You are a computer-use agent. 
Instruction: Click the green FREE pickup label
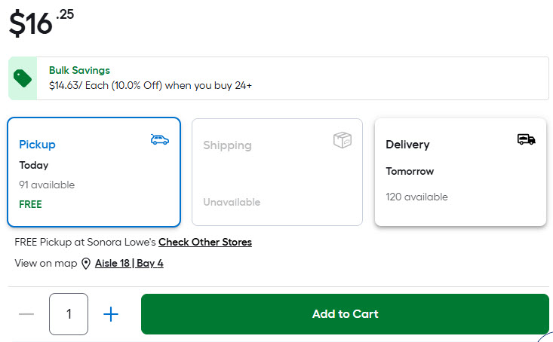30,204
